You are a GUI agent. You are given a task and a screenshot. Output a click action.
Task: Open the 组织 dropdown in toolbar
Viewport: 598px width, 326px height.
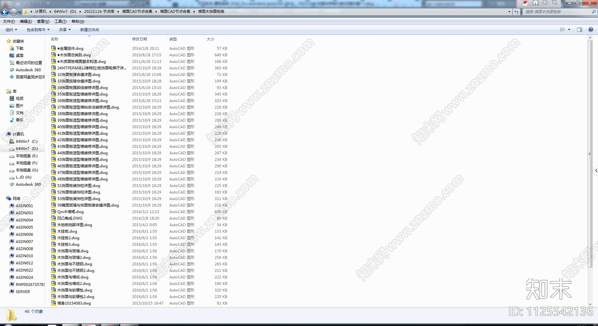point(11,30)
